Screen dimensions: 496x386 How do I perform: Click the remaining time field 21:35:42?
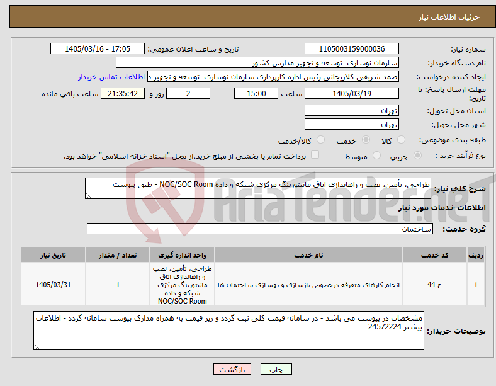(x=123, y=94)
